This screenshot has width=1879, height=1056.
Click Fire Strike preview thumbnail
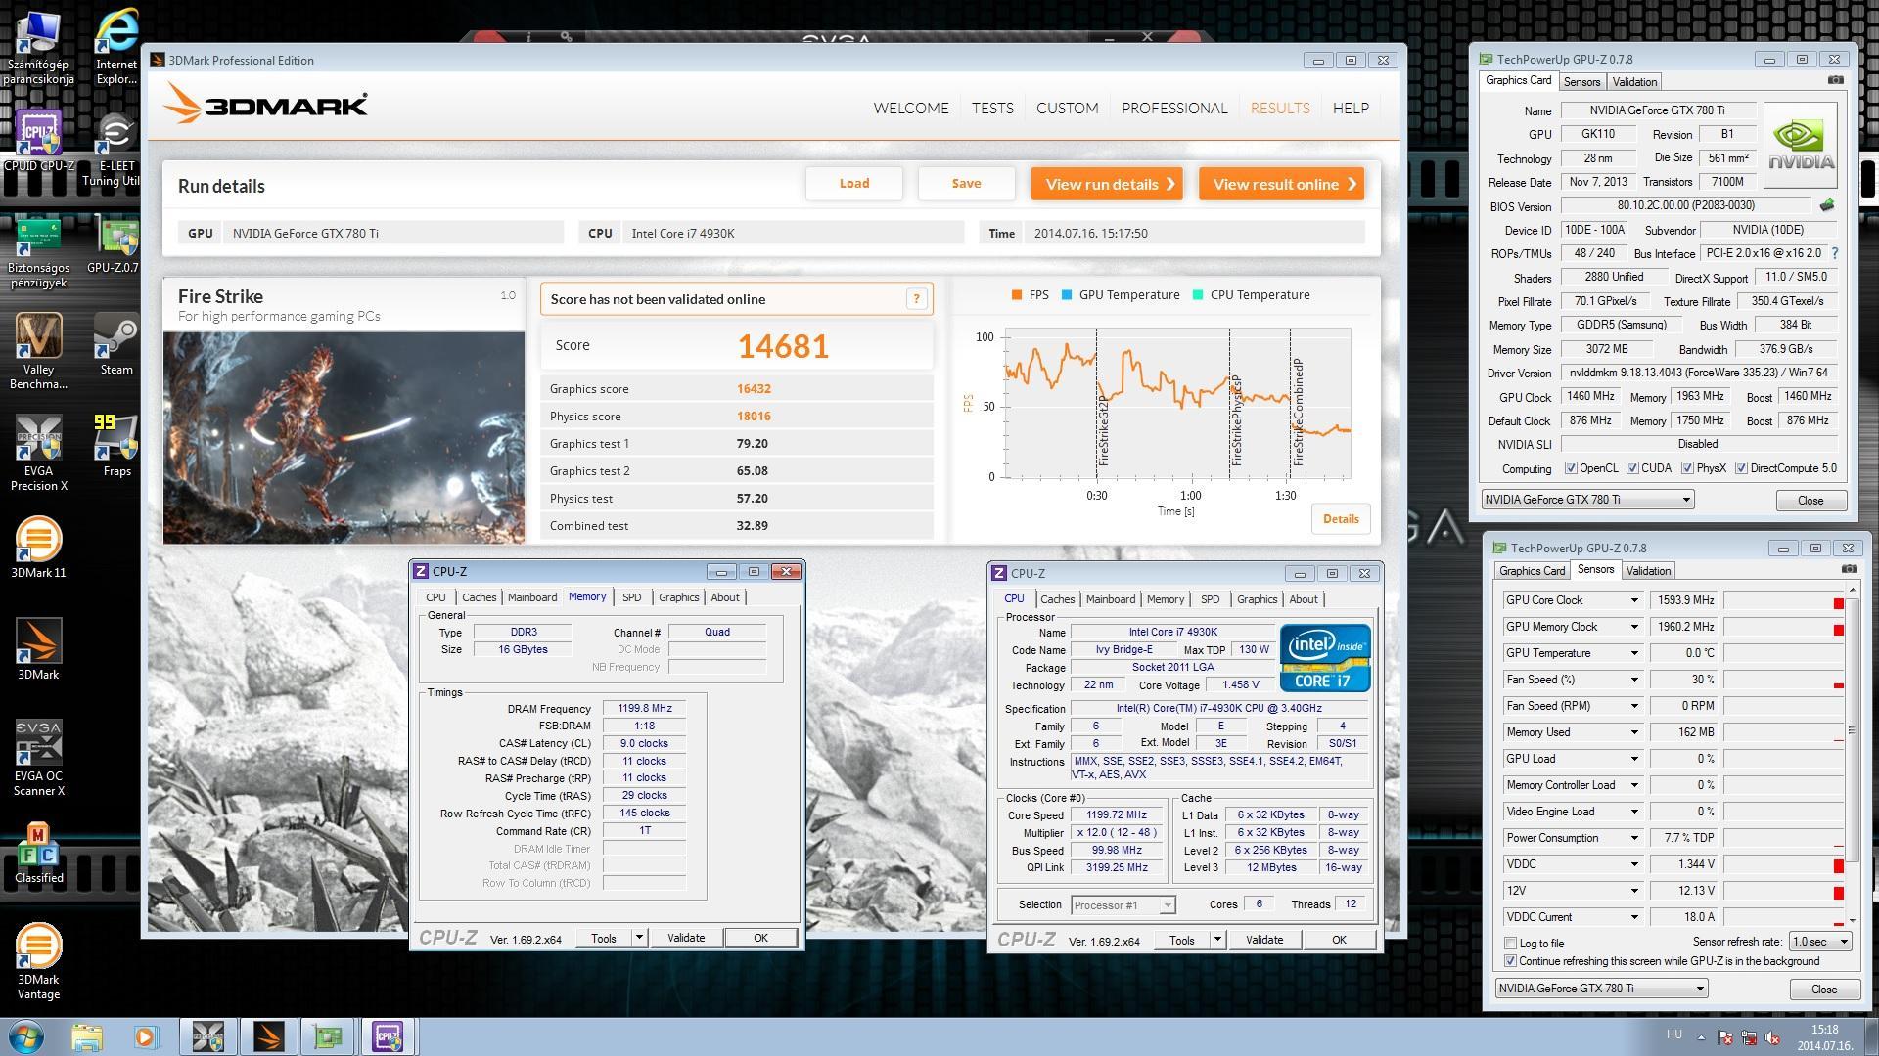point(344,437)
